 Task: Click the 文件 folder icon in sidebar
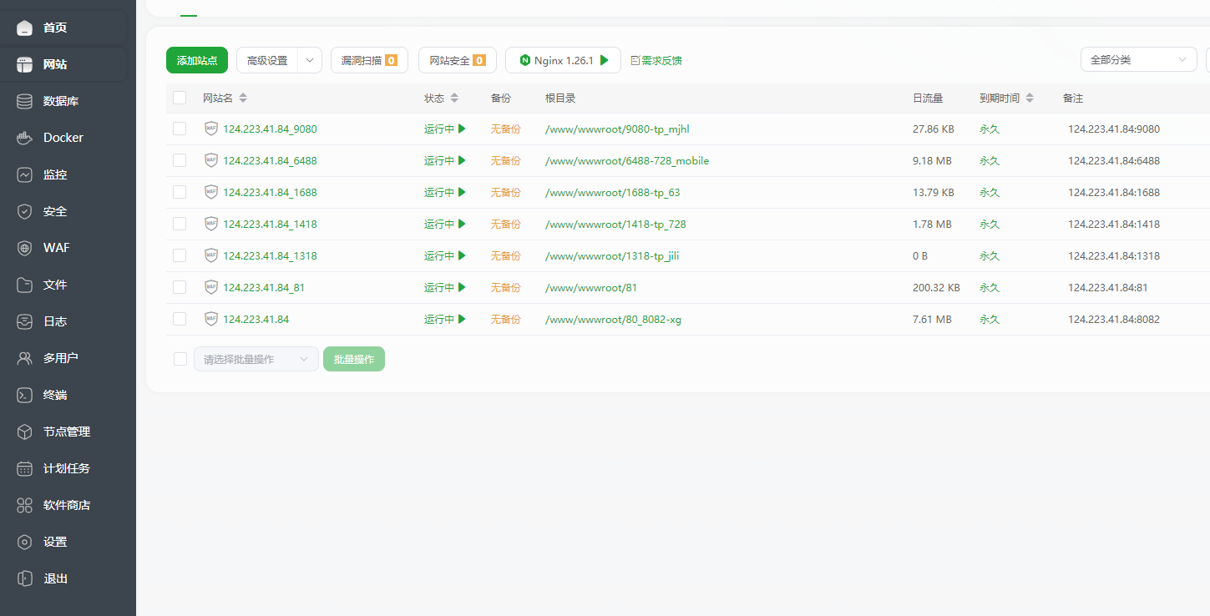pos(25,285)
